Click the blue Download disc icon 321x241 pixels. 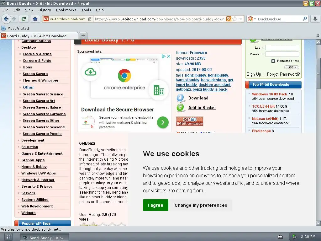[x=180, y=98]
